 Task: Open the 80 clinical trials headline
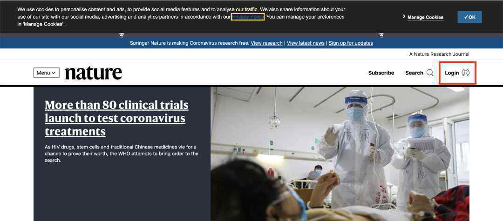[116, 118]
